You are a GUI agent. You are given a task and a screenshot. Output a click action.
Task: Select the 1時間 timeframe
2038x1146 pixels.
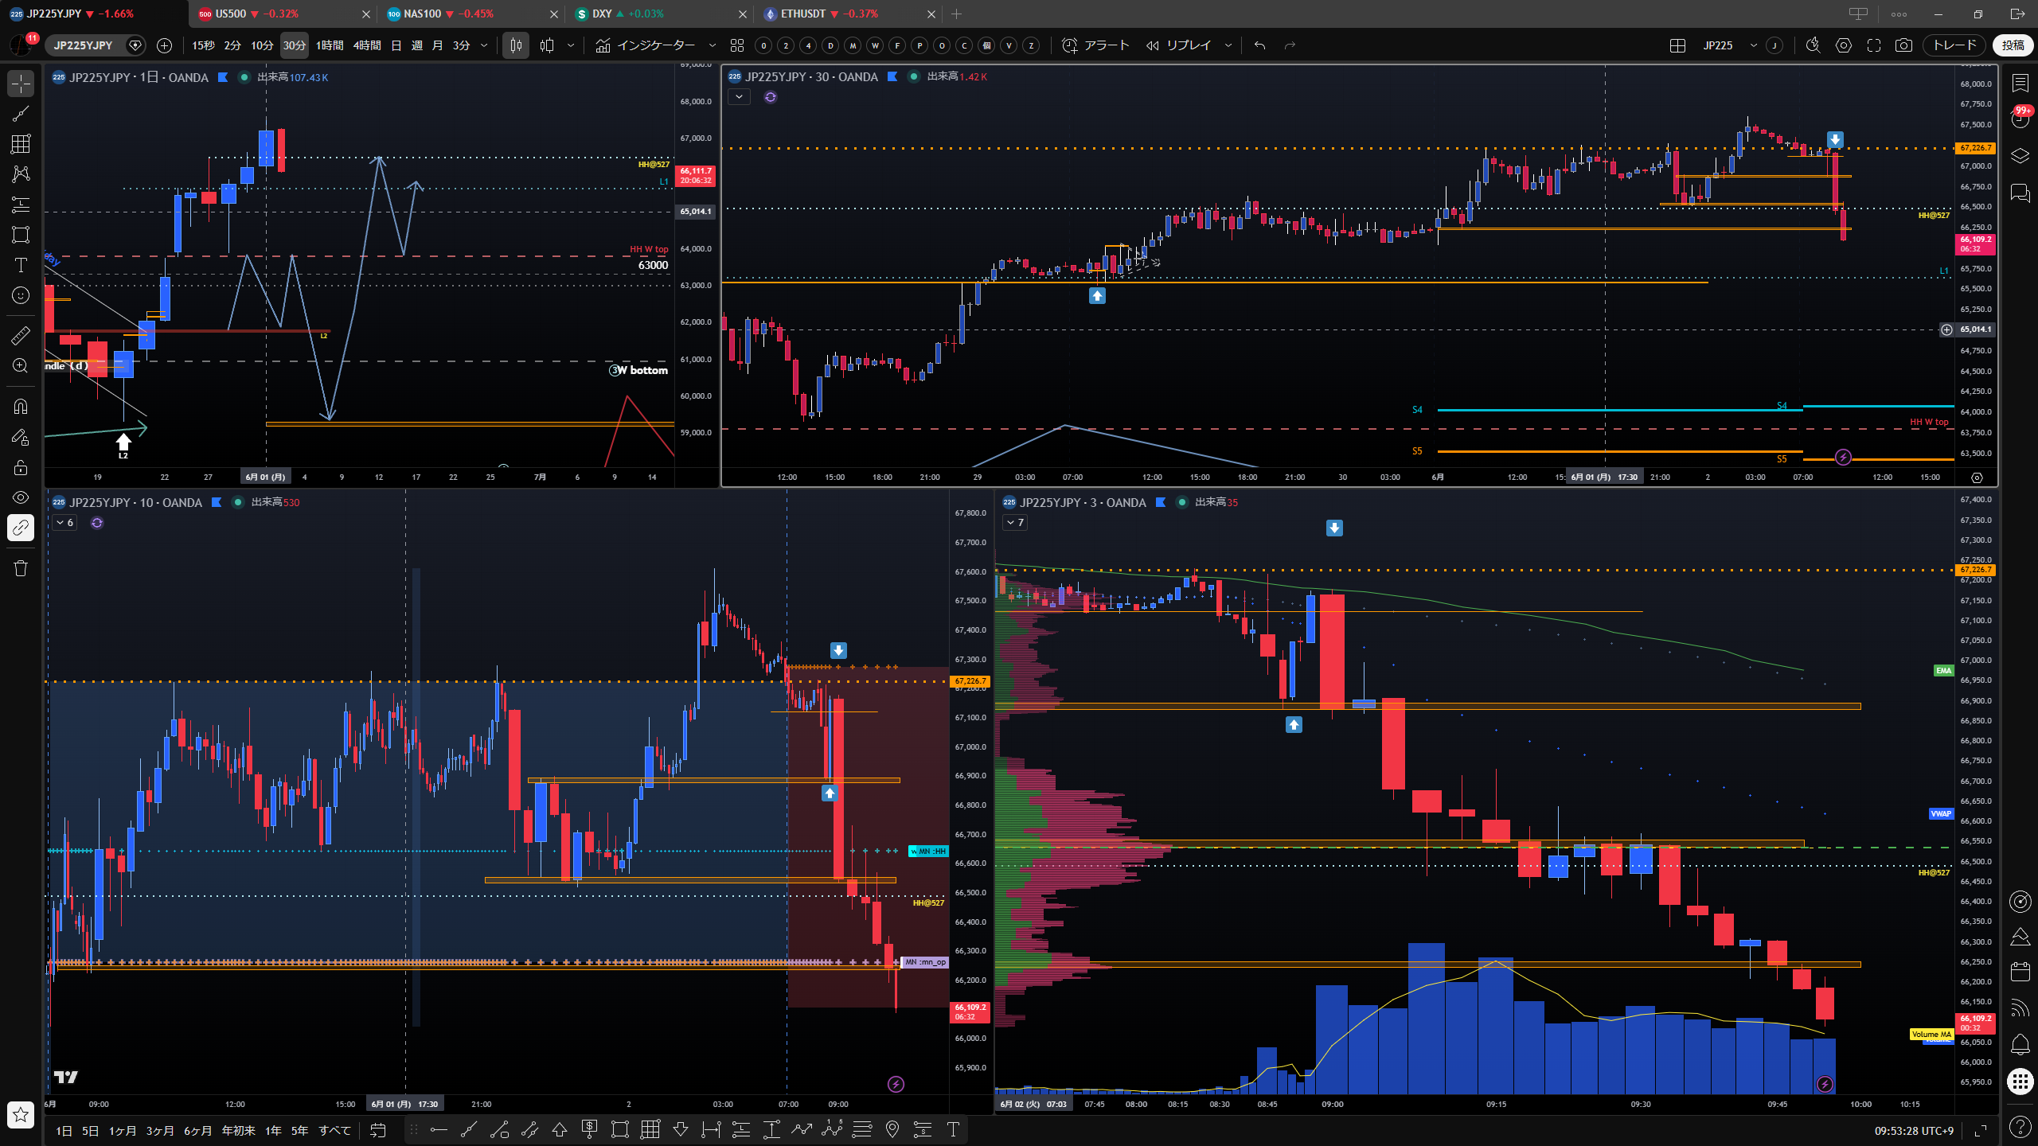click(330, 45)
